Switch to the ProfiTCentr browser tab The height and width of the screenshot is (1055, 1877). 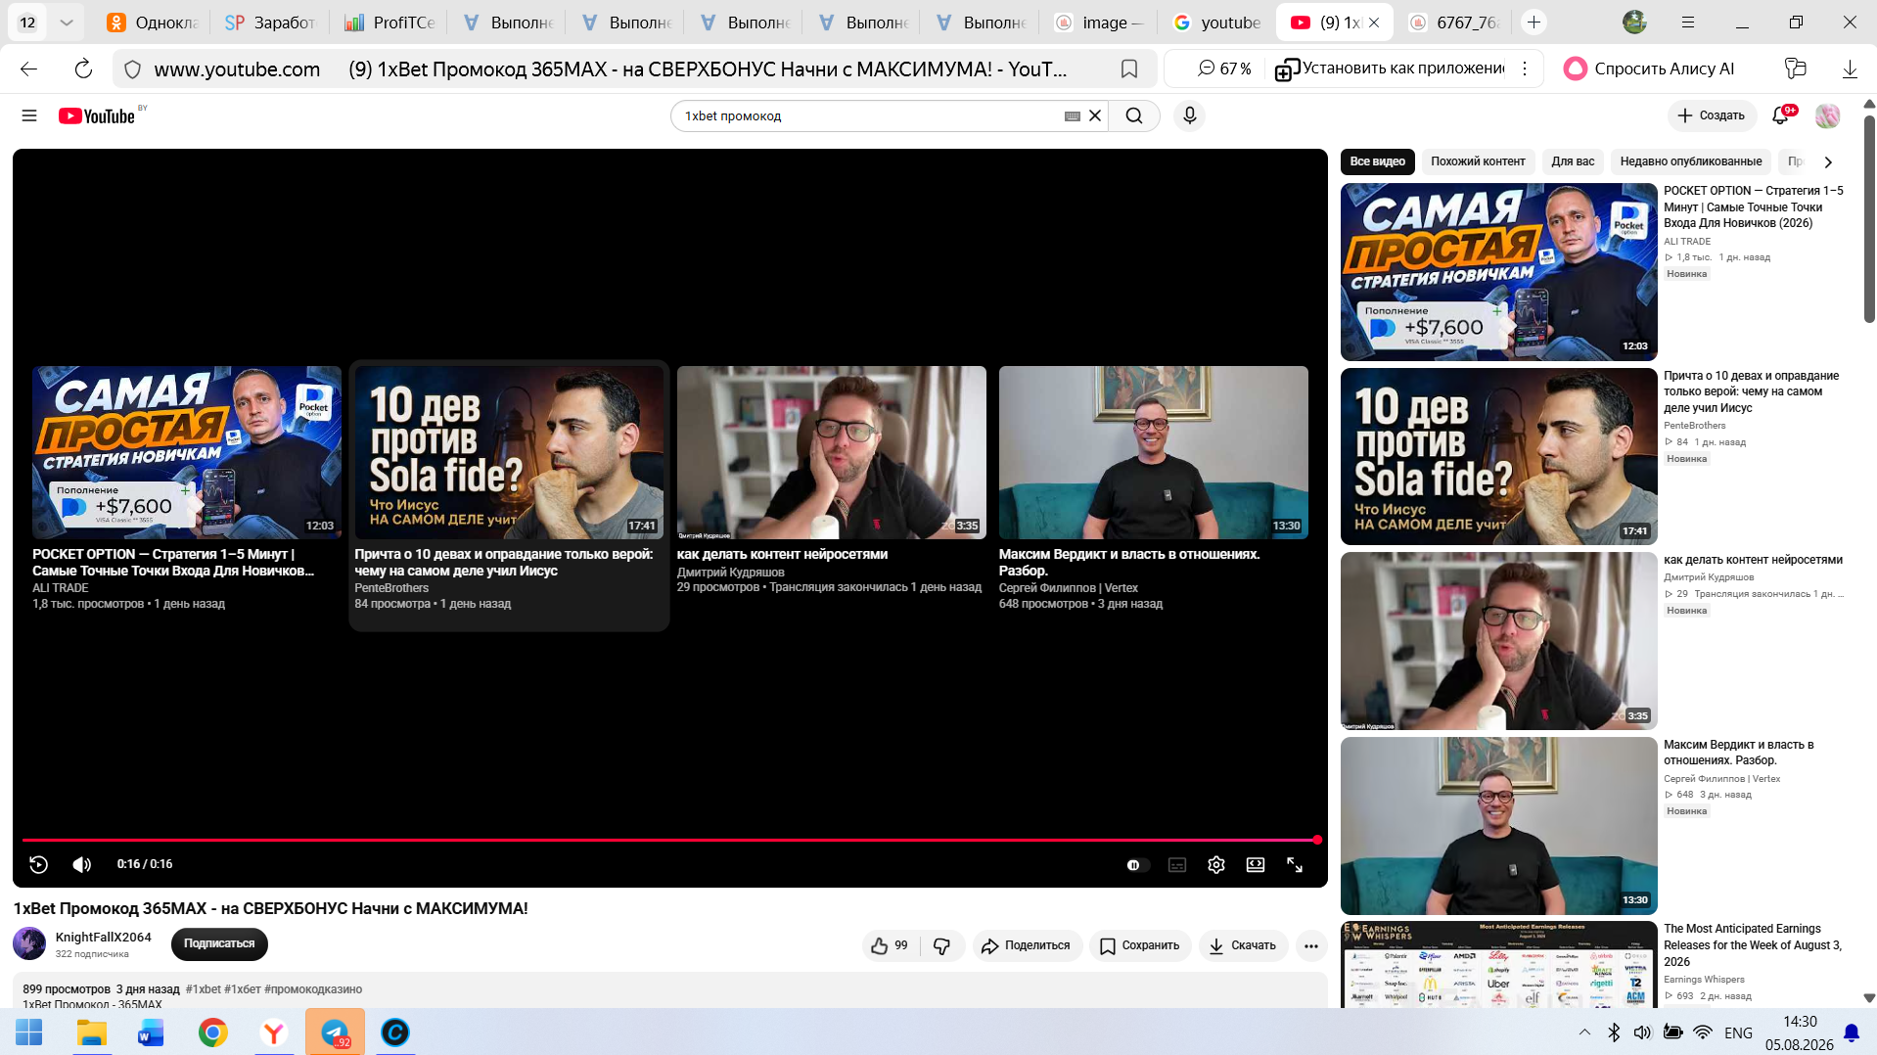coord(389,23)
